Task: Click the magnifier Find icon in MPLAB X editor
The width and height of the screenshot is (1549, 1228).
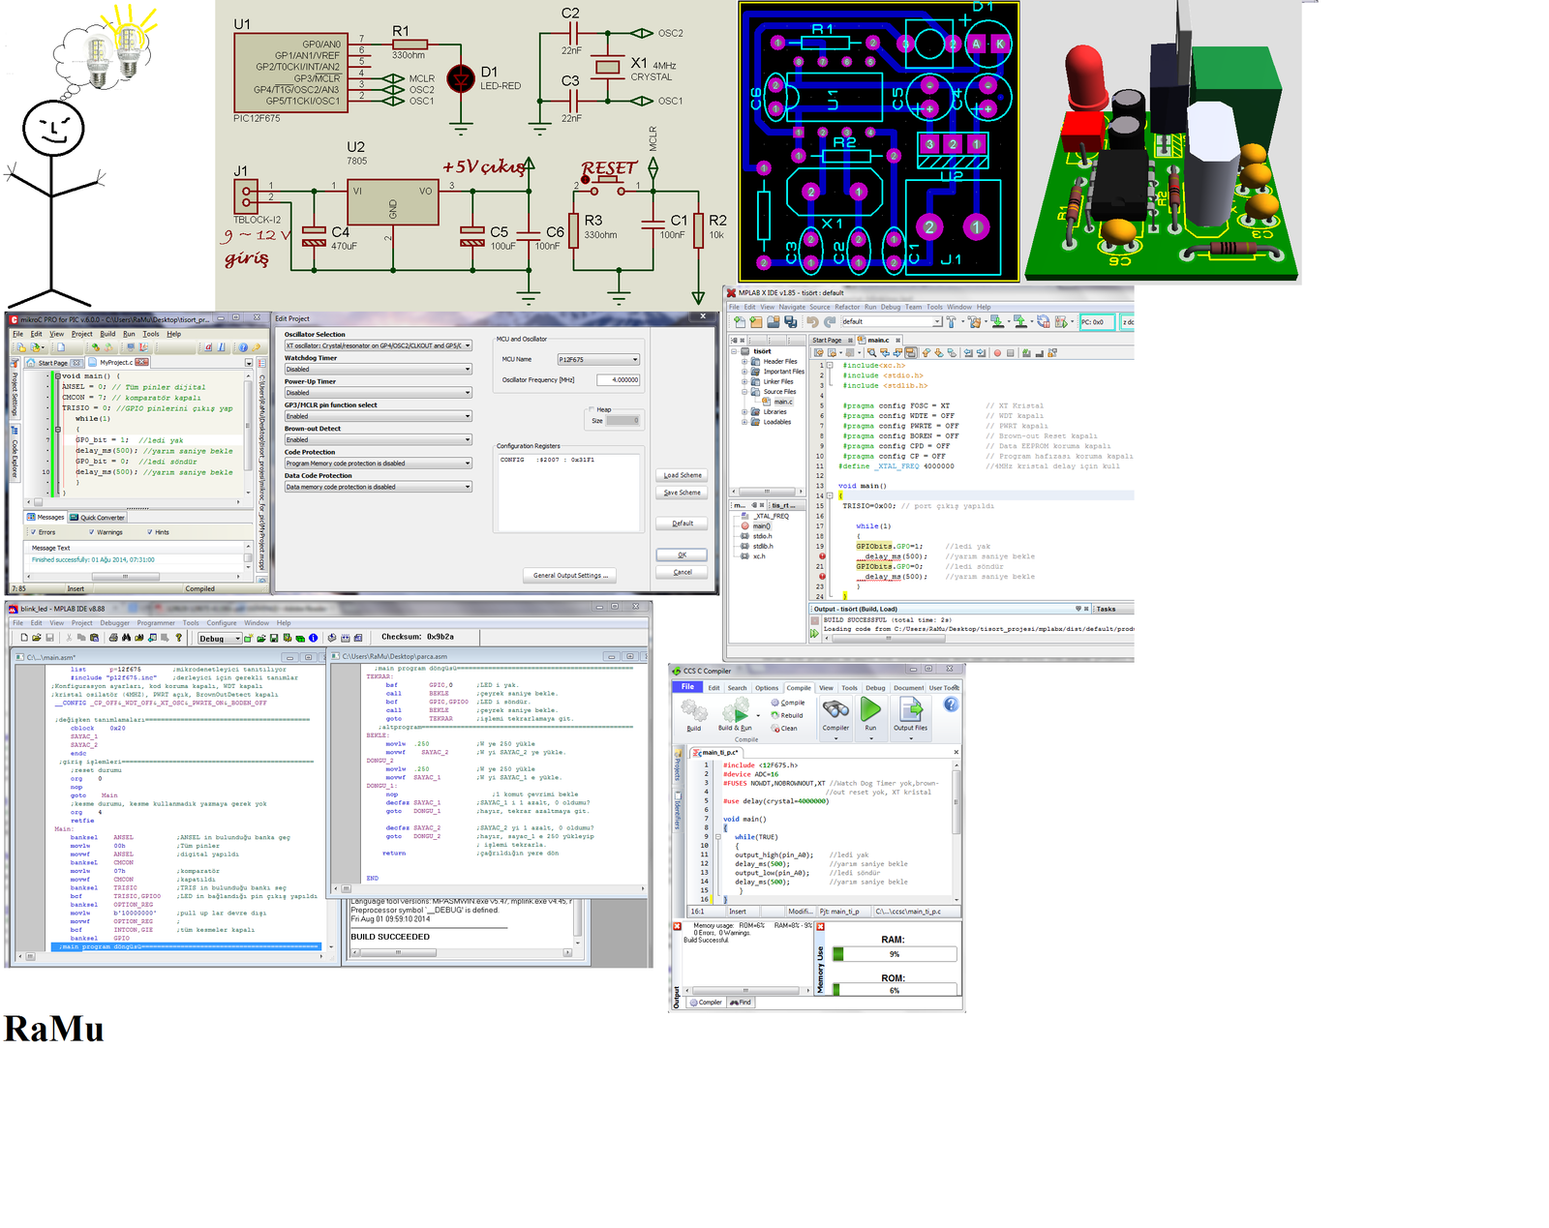Action: [x=871, y=353]
